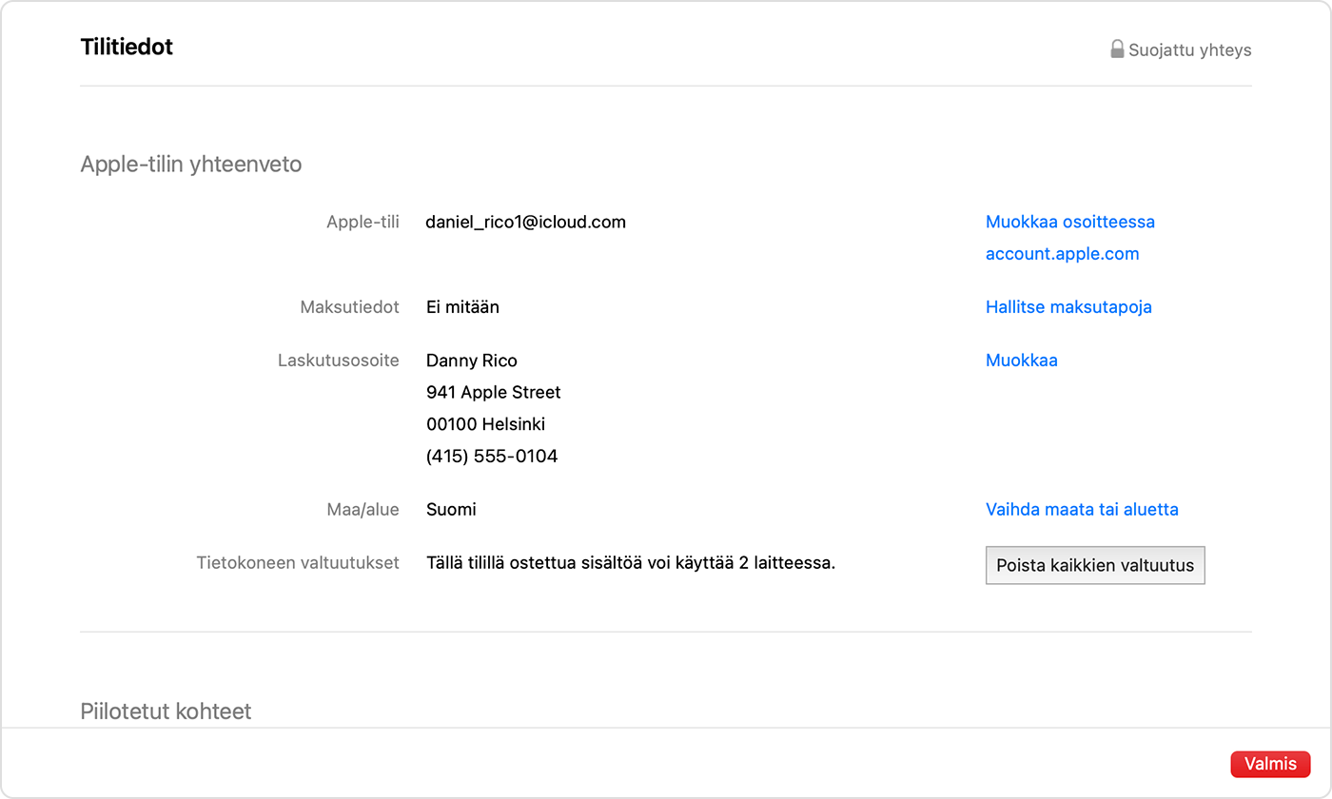Click the Tietokoneen valtuutukset label
The image size is (1332, 799).
(x=298, y=562)
